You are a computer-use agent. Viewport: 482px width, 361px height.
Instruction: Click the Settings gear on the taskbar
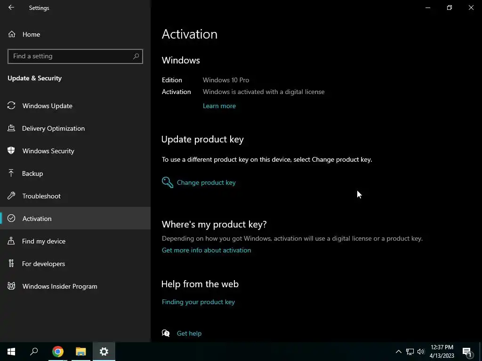coord(104,352)
